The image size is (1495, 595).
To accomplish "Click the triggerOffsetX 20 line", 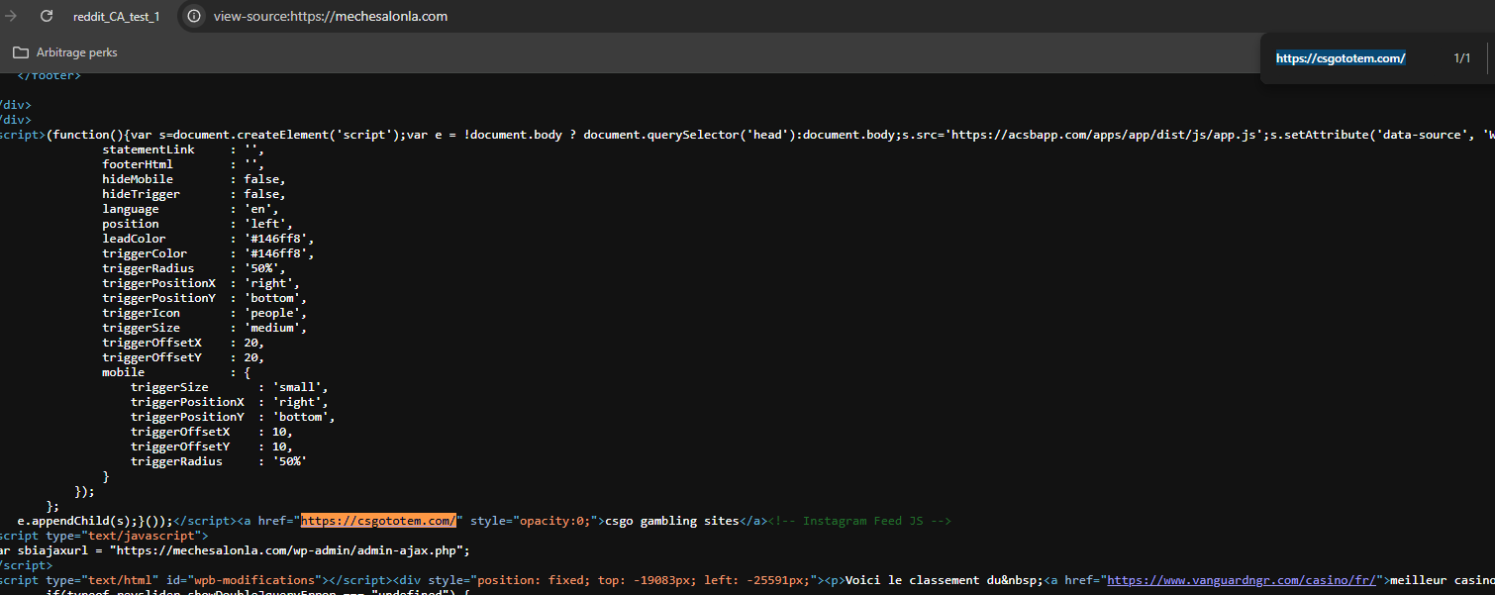I will tap(183, 343).
